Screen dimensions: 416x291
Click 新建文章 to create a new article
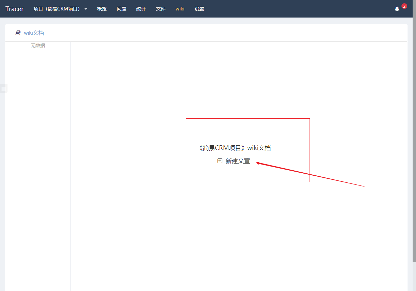point(238,161)
